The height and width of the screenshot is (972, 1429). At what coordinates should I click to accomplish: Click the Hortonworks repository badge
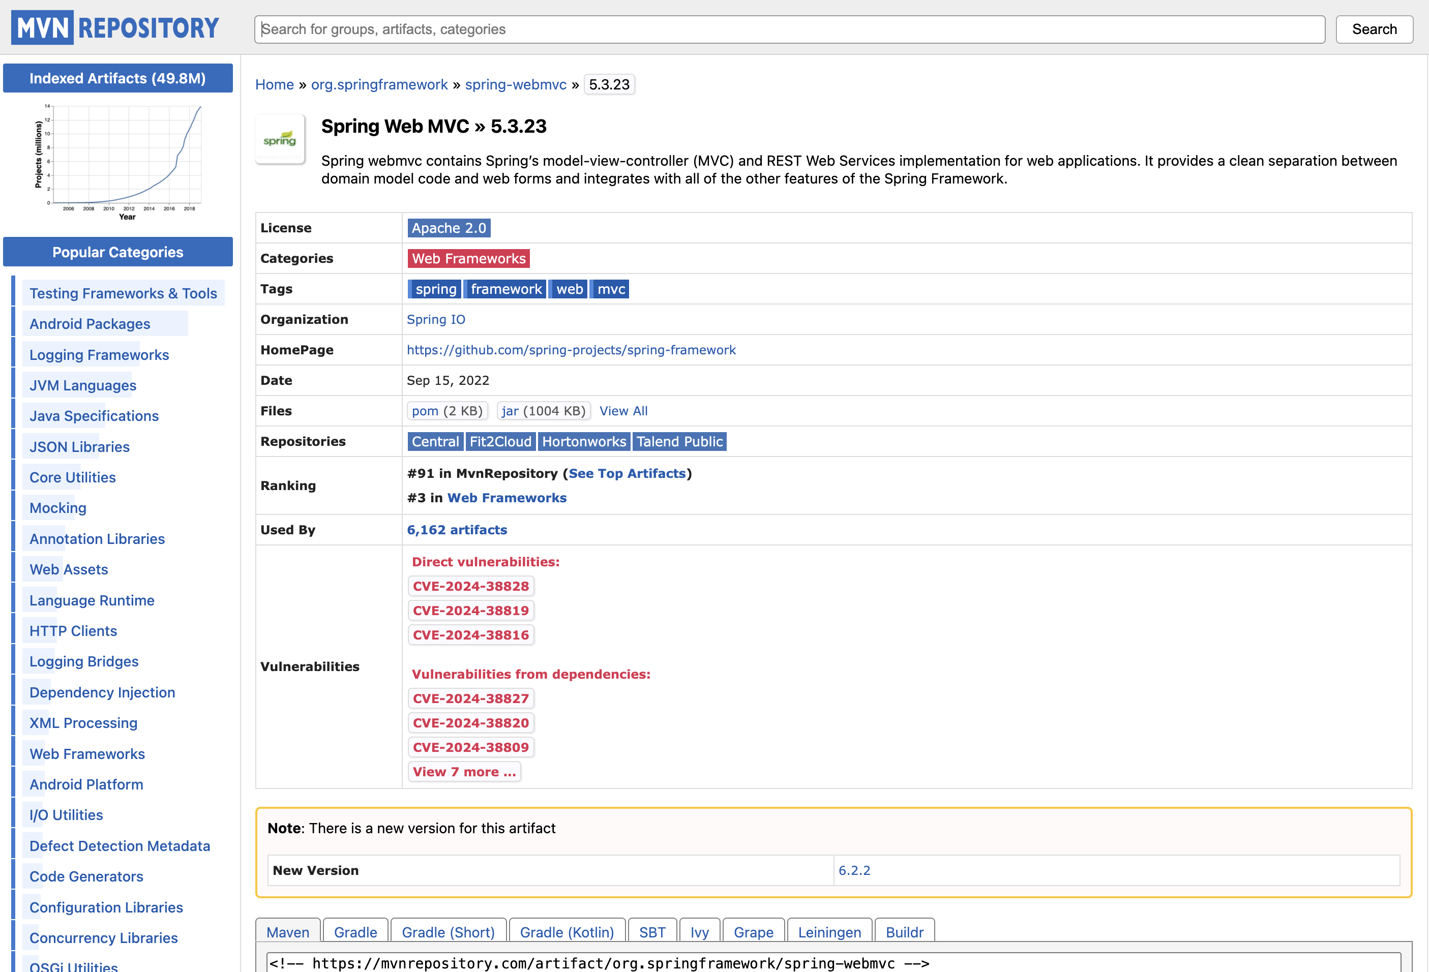tap(583, 441)
